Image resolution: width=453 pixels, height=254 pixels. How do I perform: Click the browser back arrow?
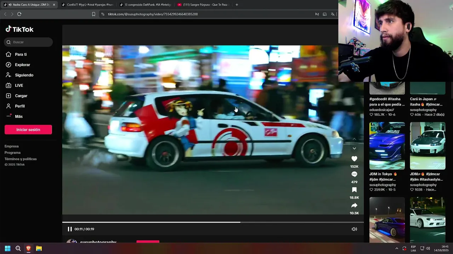[5, 14]
